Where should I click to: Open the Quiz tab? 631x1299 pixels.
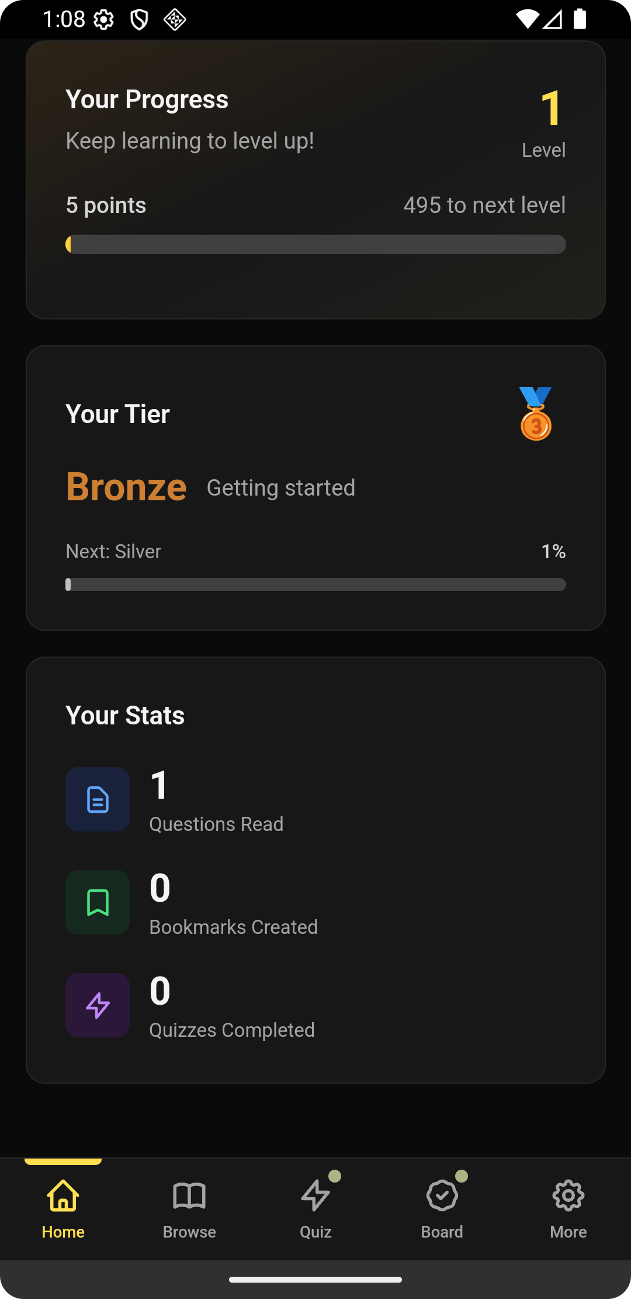pyautogui.click(x=315, y=1208)
